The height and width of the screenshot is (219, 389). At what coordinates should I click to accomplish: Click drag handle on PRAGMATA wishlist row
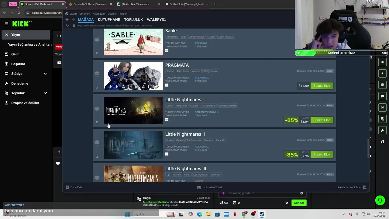tap(97, 74)
